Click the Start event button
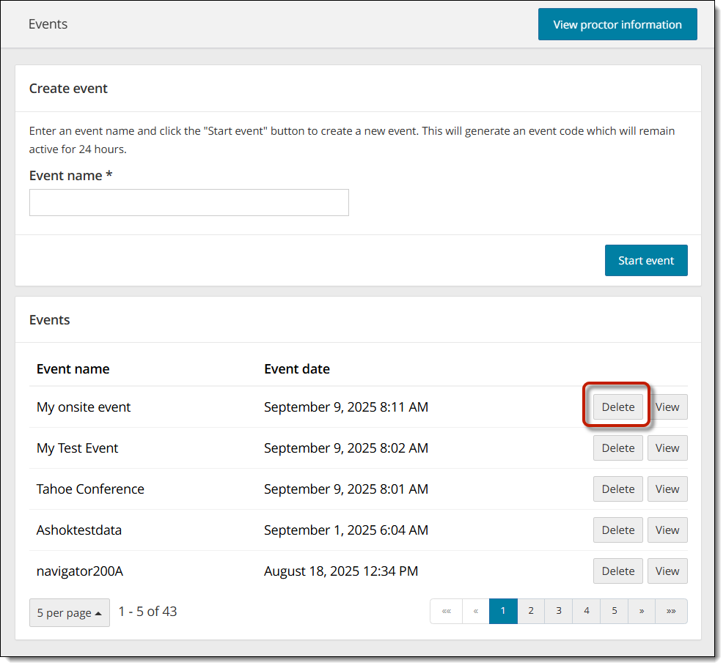 tap(645, 261)
